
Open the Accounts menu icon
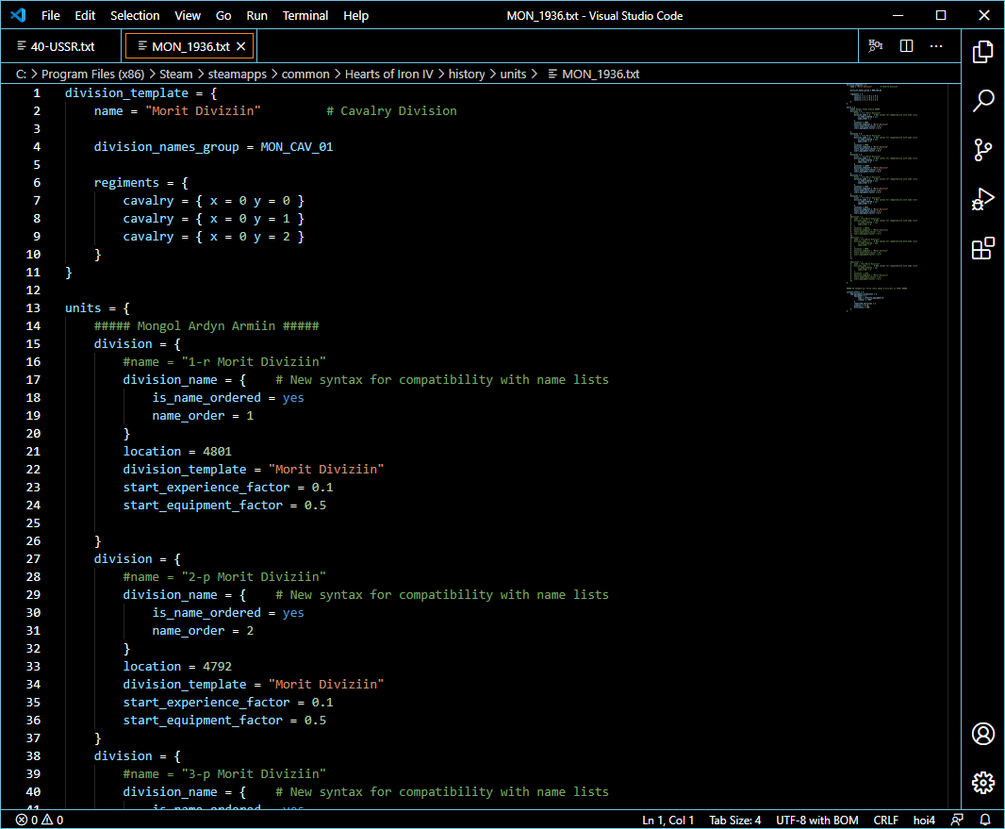pos(982,734)
